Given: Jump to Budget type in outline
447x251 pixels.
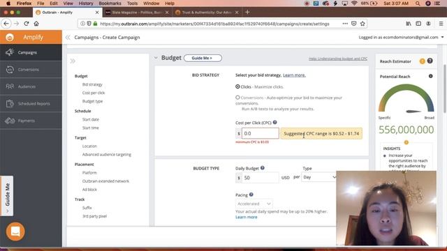Looking at the screenshot, I should pyautogui.click(x=92, y=101).
